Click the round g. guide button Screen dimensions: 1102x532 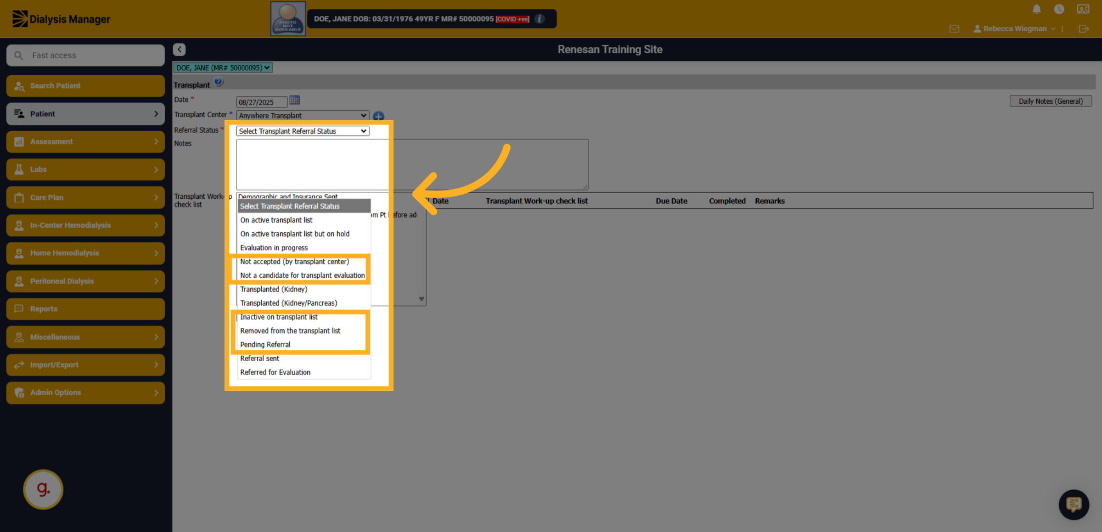click(43, 489)
